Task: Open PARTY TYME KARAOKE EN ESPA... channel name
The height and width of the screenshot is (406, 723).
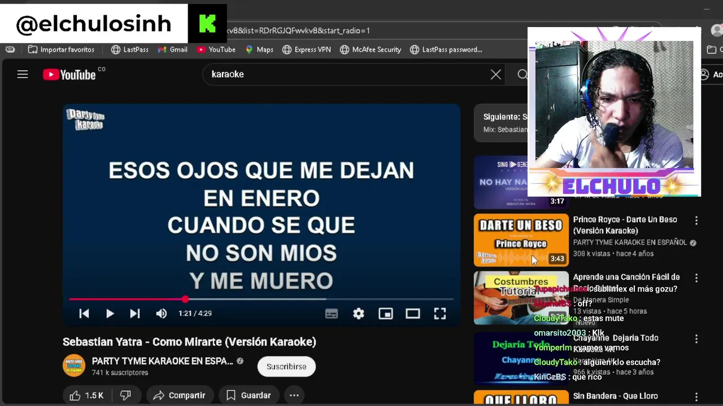Action: coord(163,361)
